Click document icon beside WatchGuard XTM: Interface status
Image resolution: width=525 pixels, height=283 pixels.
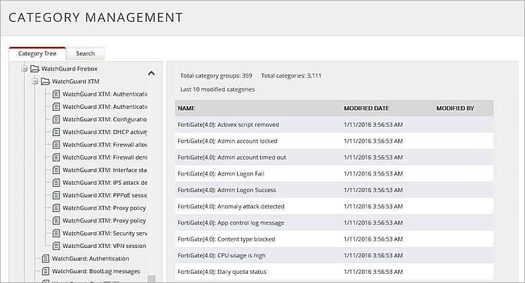[55, 170]
